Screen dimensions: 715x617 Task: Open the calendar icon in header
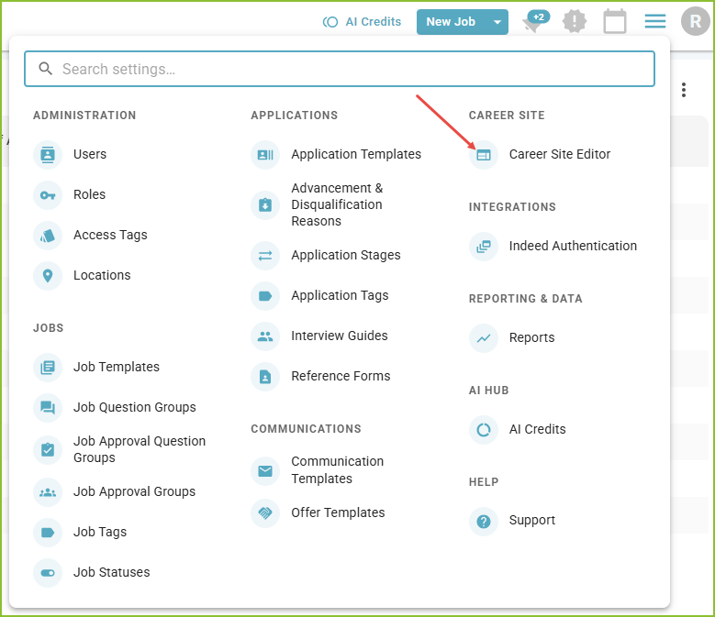tap(615, 21)
